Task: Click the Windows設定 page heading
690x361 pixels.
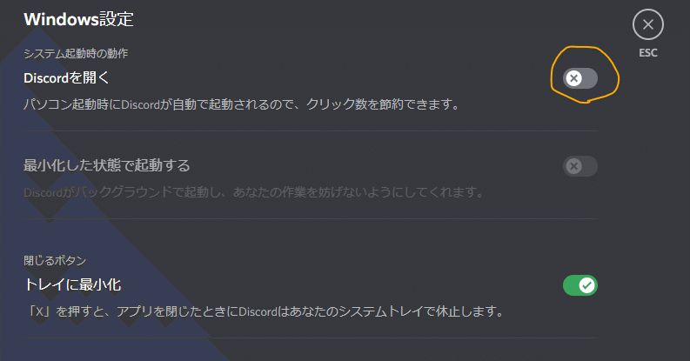Action: click(x=78, y=19)
